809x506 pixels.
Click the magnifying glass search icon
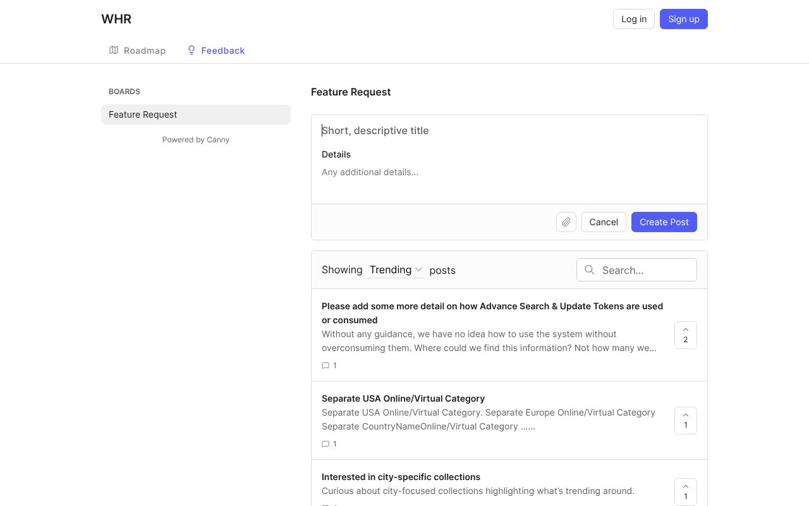pos(590,270)
